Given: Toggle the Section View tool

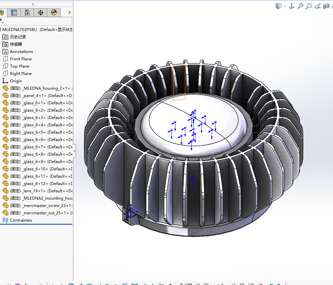Looking at the screenshot, I should pos(326,6).
